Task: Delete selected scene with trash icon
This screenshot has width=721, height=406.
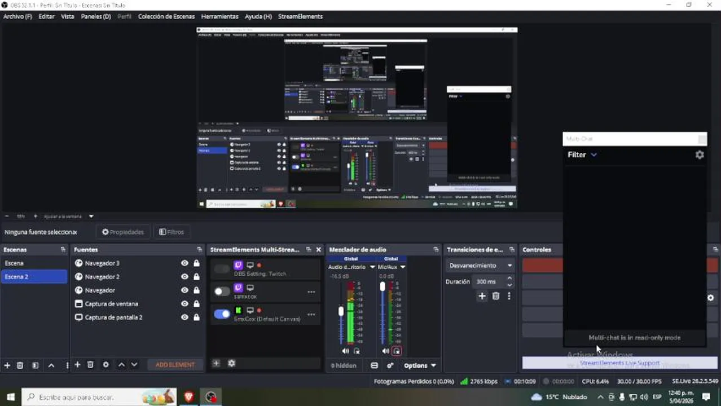Action: pos(20,365)
